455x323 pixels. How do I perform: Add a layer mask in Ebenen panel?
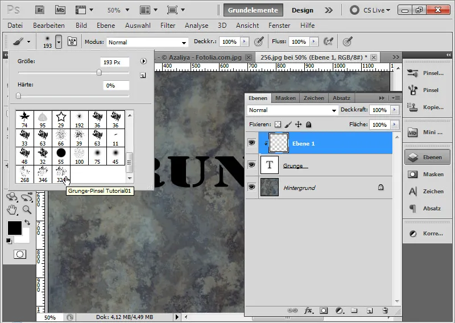(x=324, y=310)
